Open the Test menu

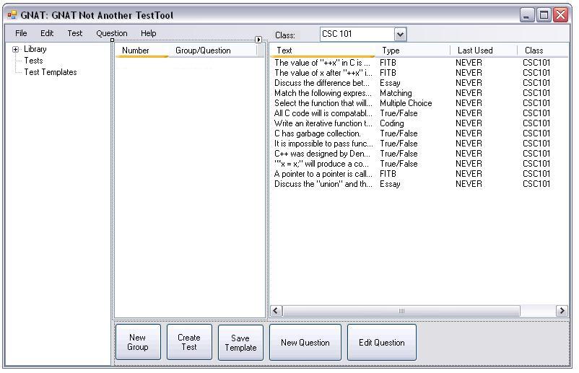(75, 33)
